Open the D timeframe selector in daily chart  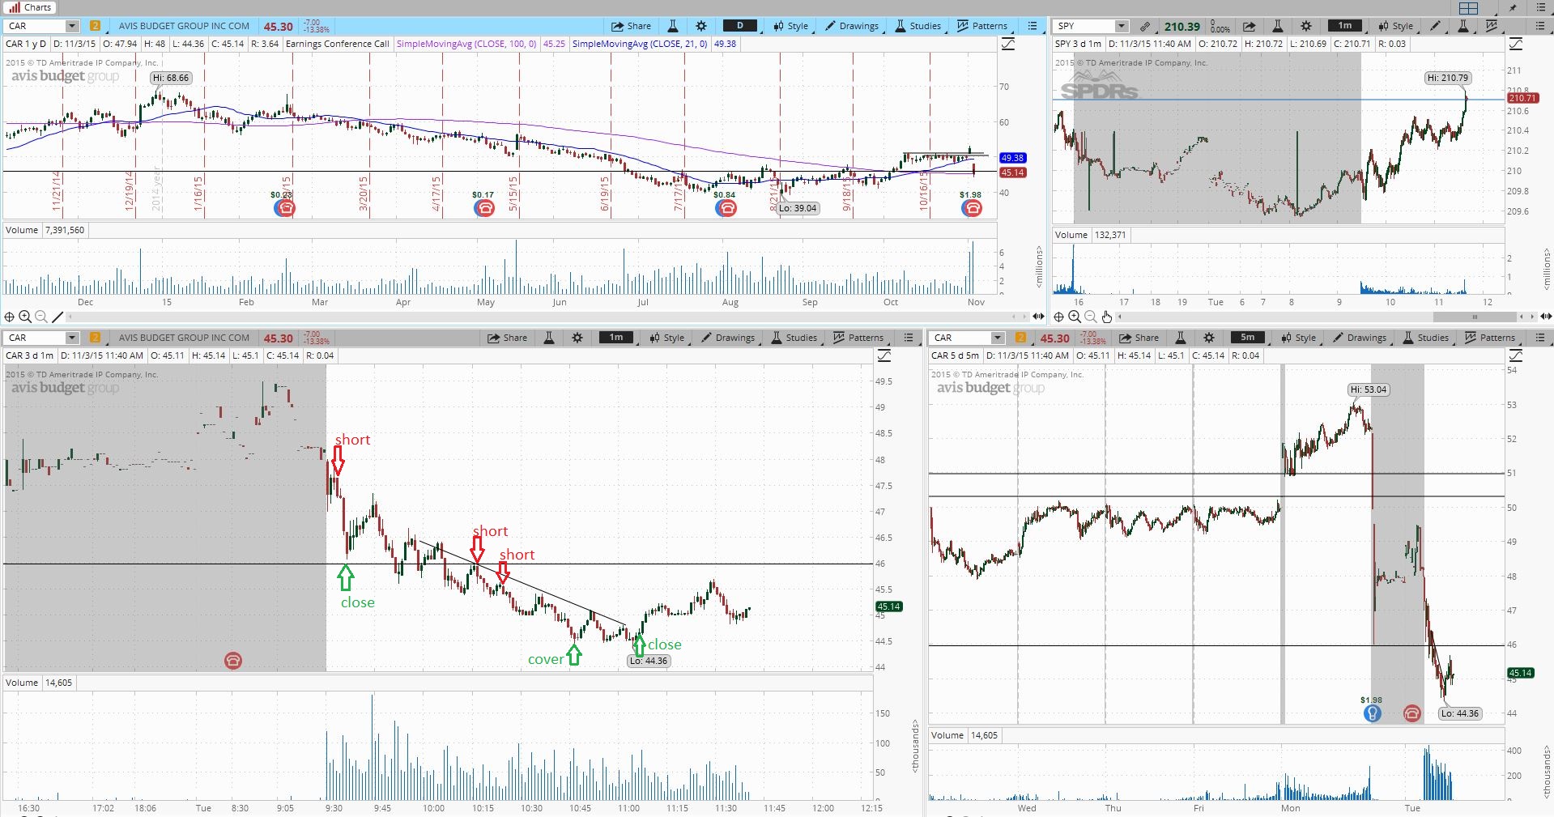pyautogui.click(x=740, y=26)
